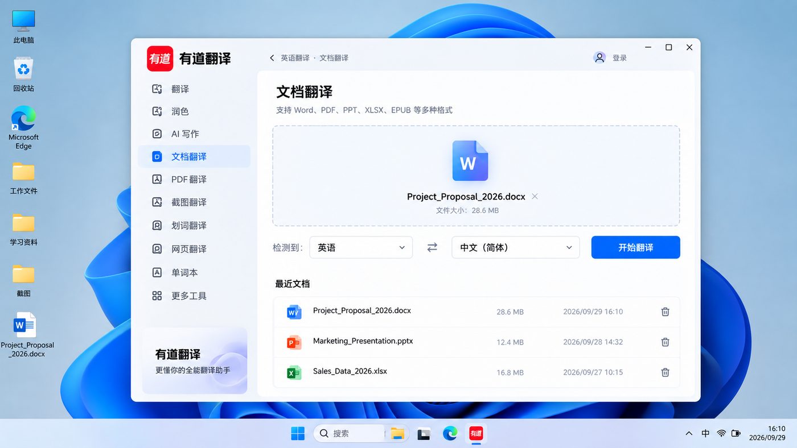Image resolution: width=797 pixels, height=448 pixels.
Task: Open Project_Proposal_2026.docx in recent documents list
Action: click(x=476, y=312)
